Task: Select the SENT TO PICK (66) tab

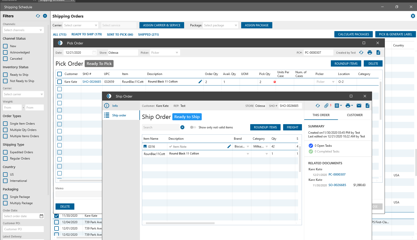Action: click(120, 35)
